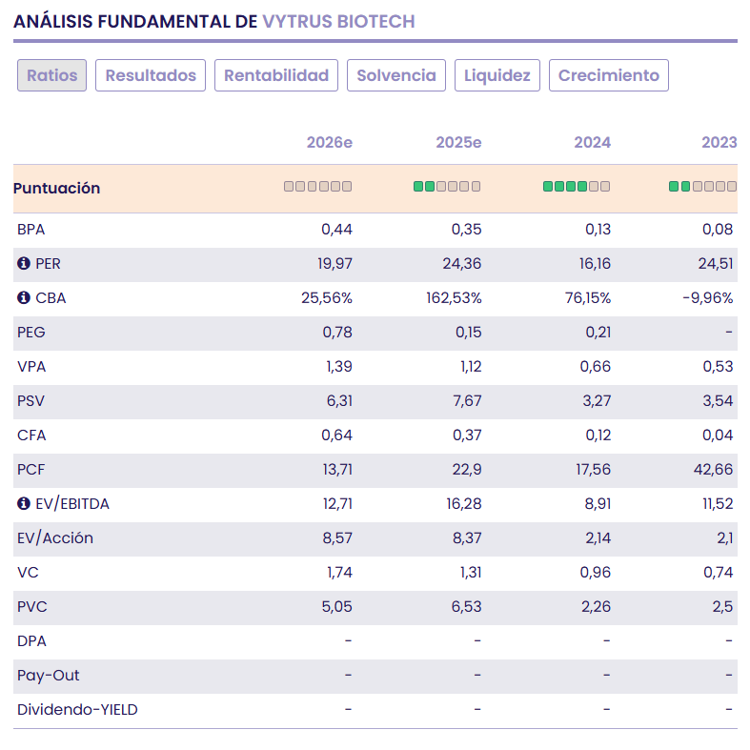Select the Ratios tab

(x=52, y=75)
